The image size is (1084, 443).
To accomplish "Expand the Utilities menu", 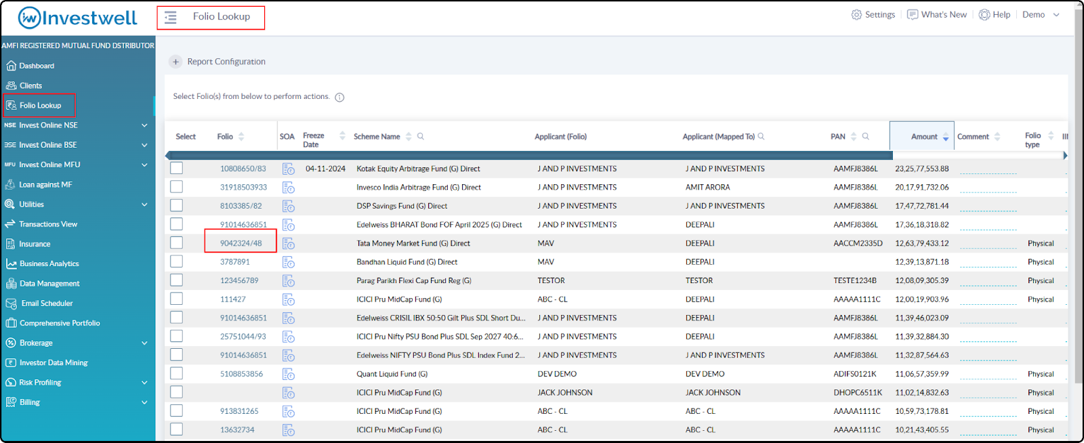I will pos(144,205).
